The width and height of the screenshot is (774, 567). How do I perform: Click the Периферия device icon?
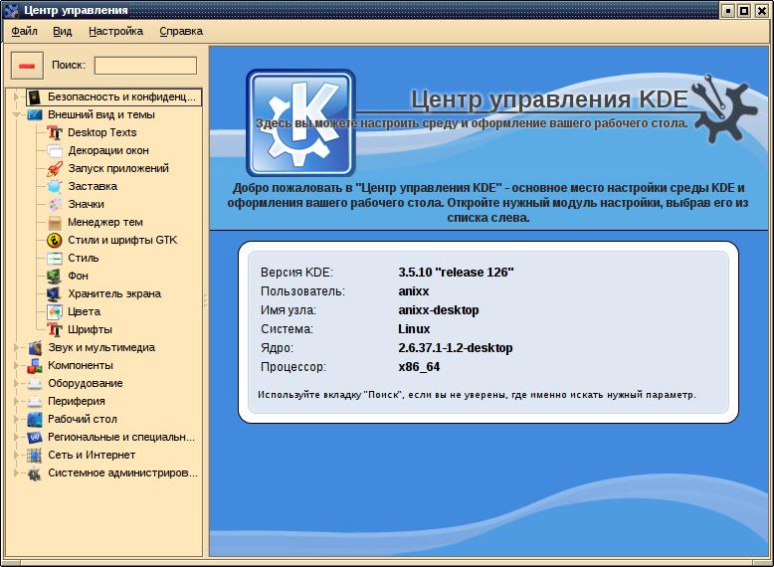coord(34,401)
